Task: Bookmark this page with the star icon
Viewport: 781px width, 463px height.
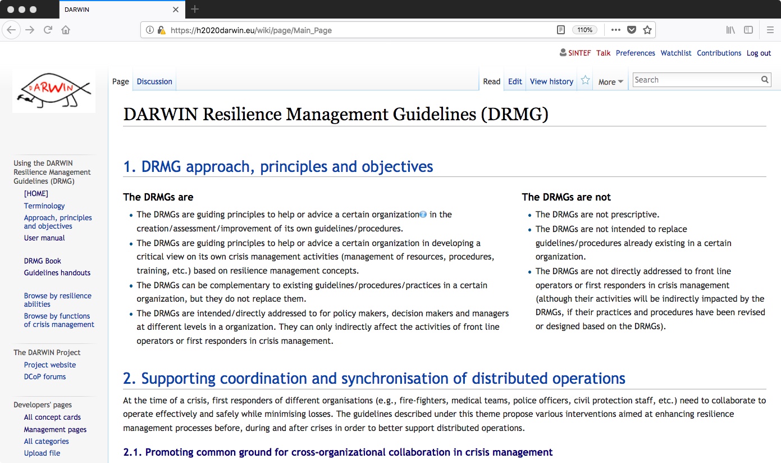Action: tap(647, 30)
